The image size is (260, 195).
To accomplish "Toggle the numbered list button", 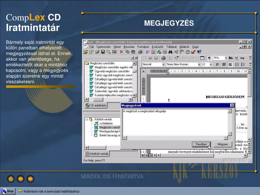I will coord(237,64).
